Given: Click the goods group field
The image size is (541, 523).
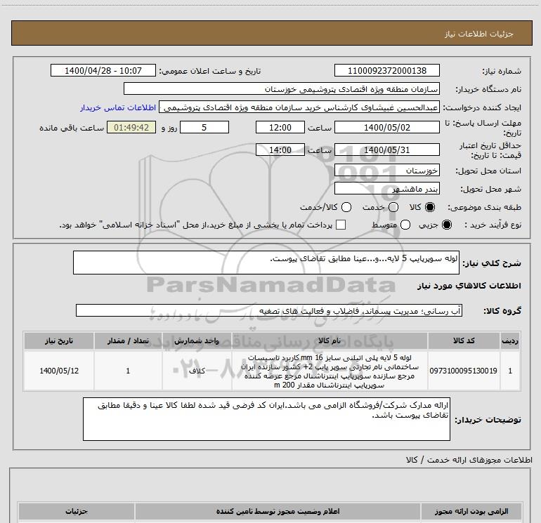Looking at the screenshot, I should click(x=269, y=310).
